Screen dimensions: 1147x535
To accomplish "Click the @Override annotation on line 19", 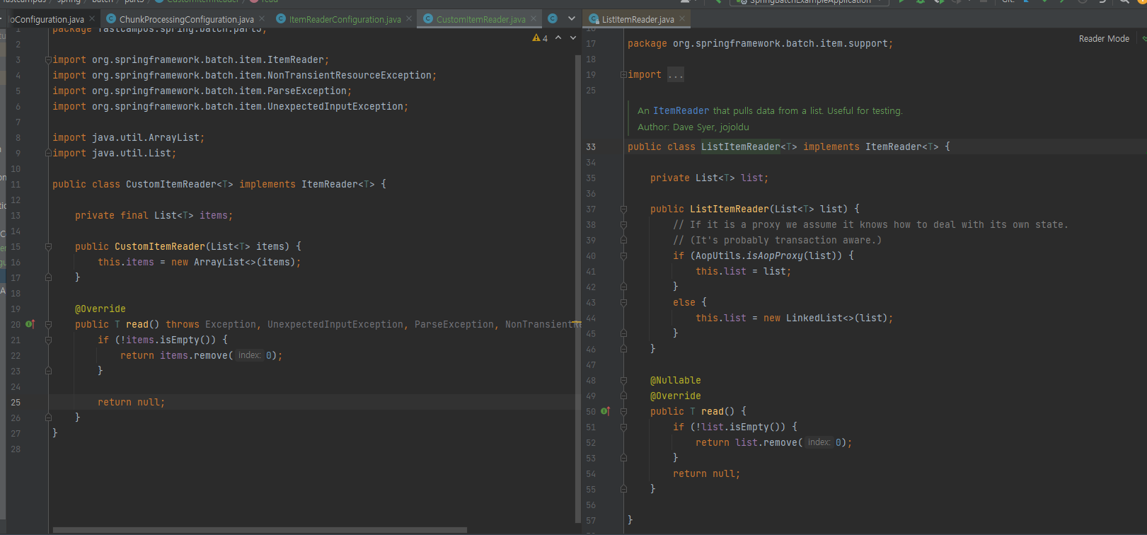I will pyautogui.click(x=100, y=309).
